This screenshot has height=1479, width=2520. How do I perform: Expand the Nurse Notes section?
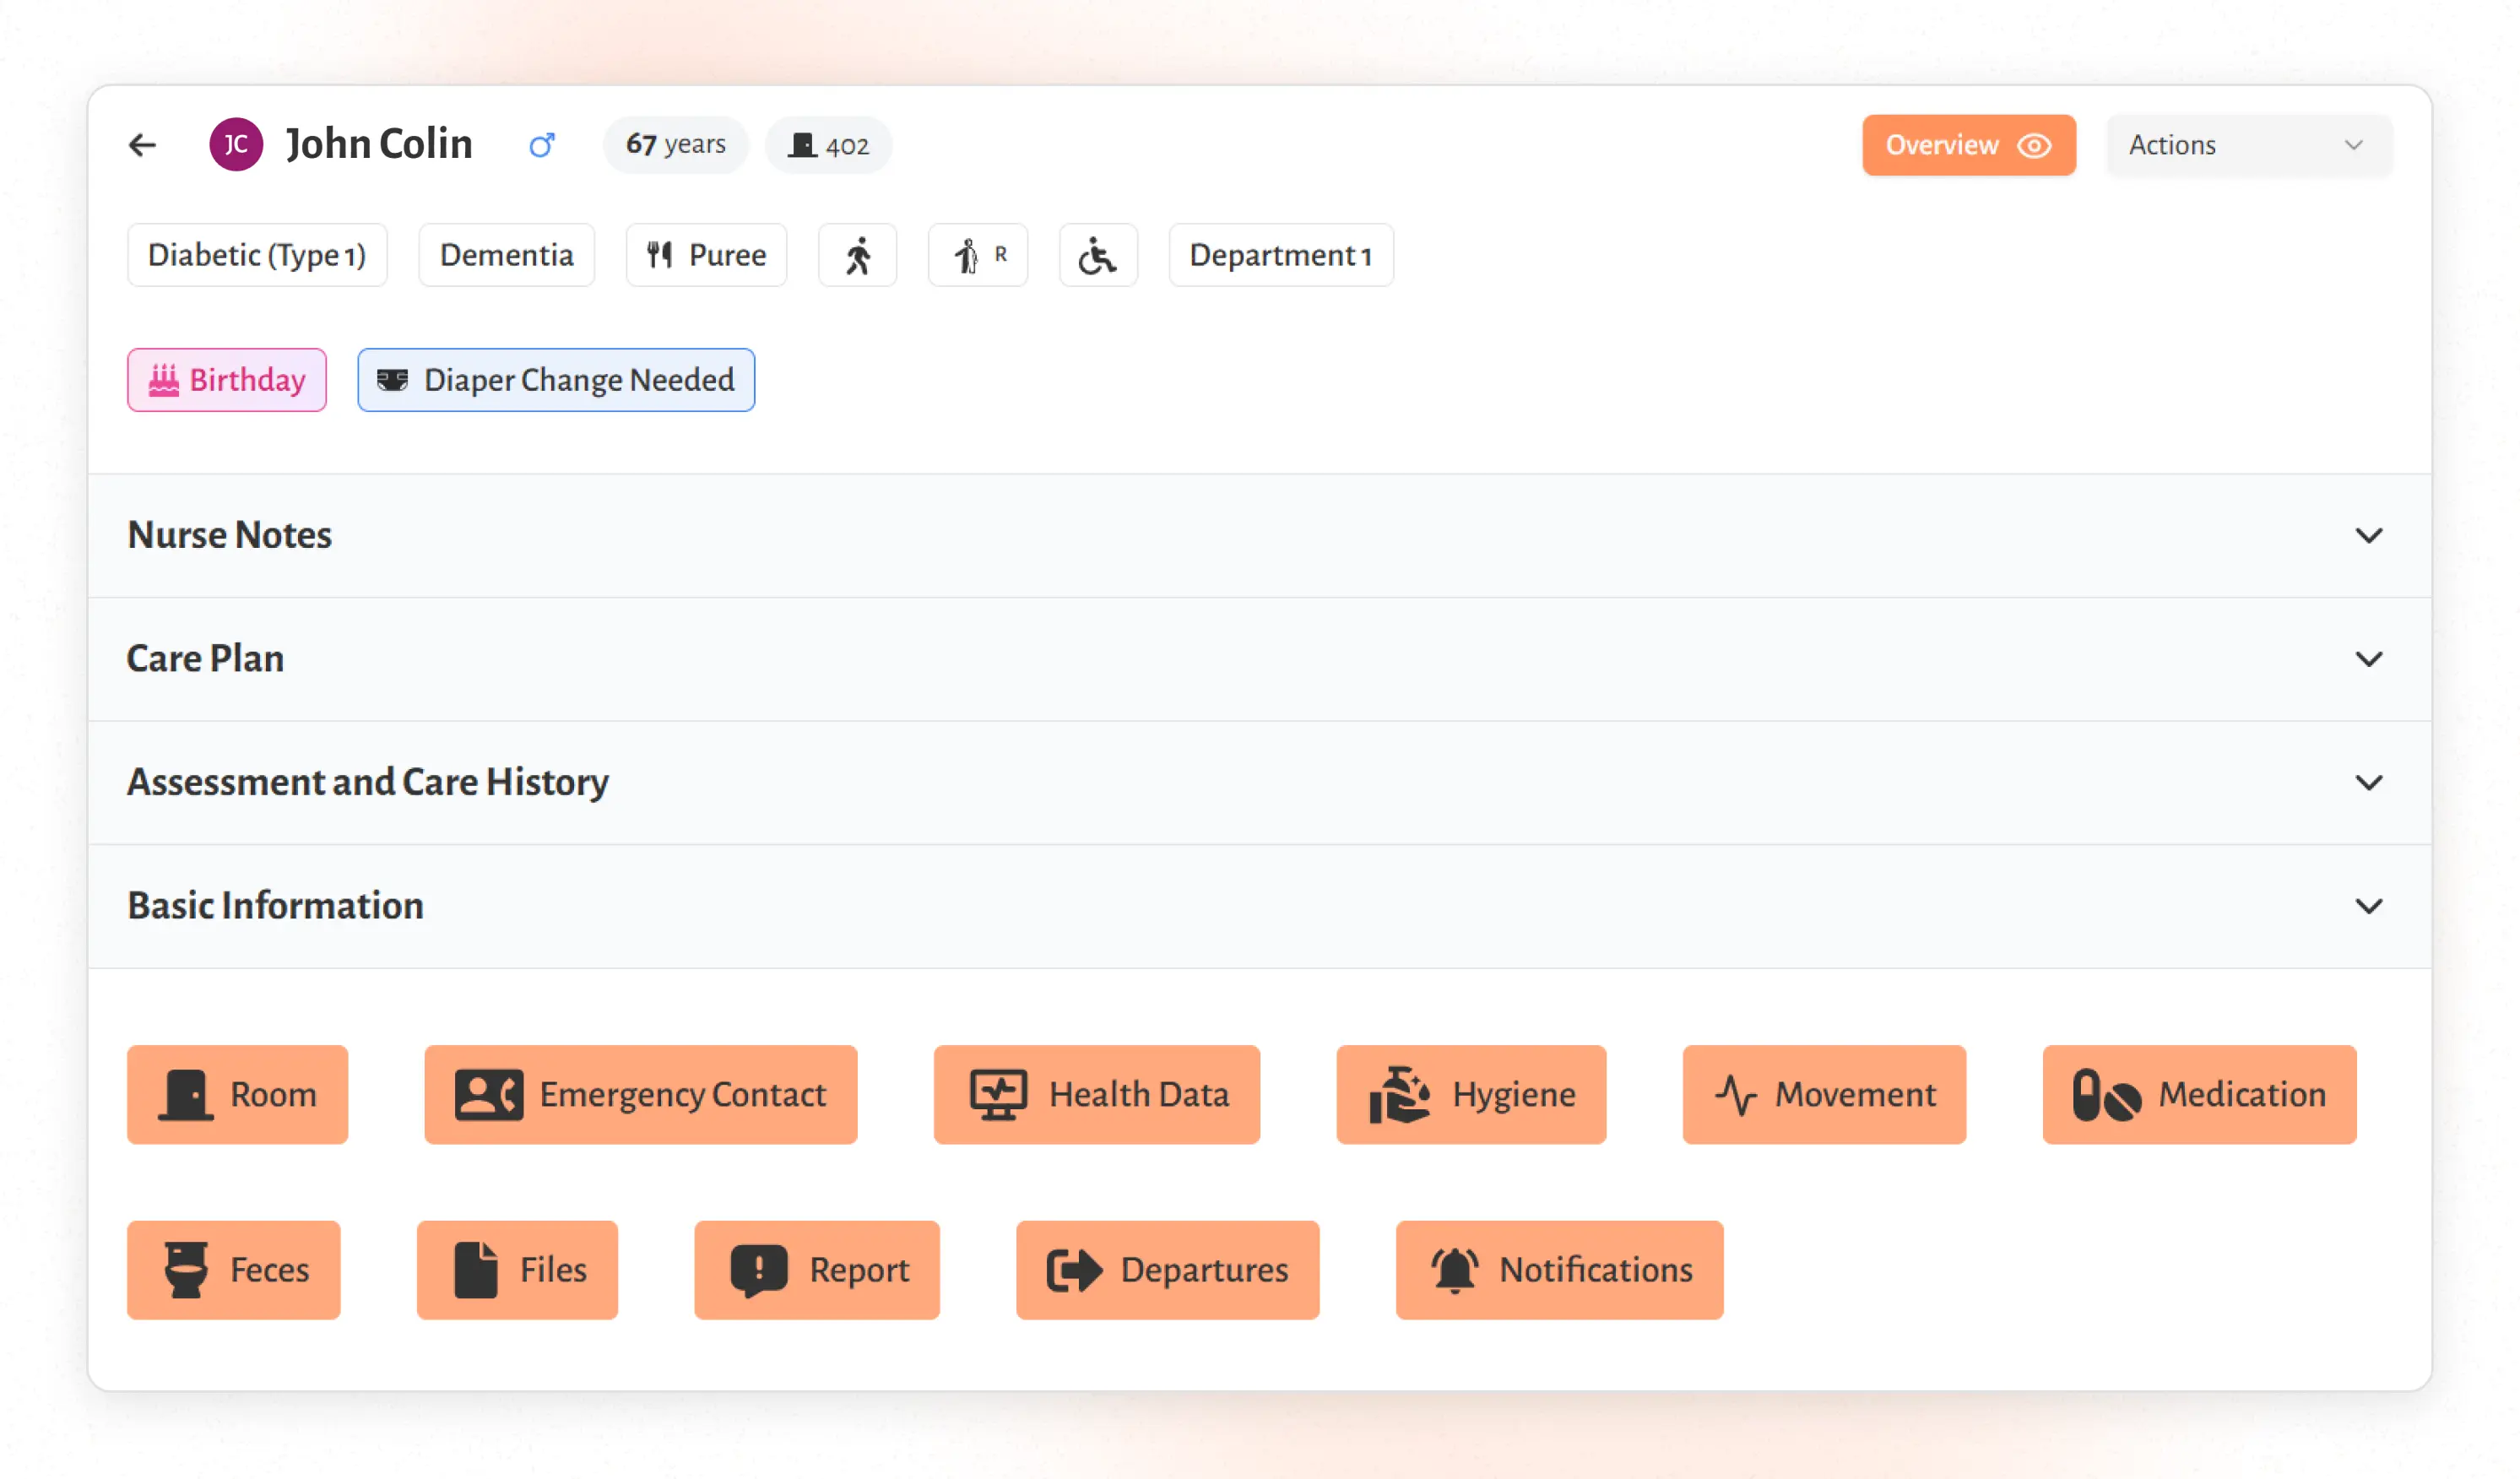tap(1260, 536)
